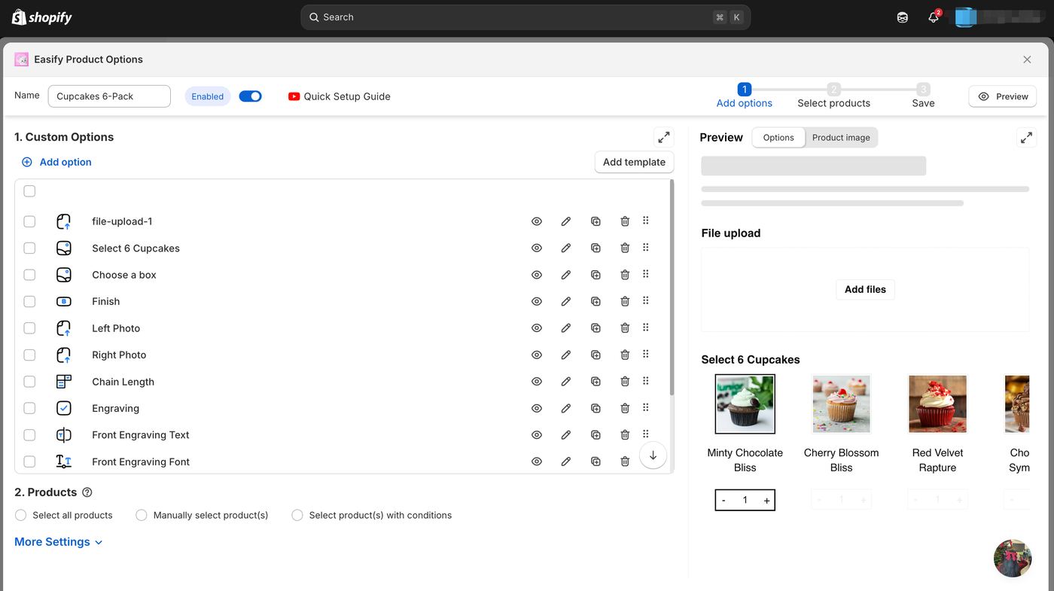1054x591 pixels.
Task: Increase Minty Chocolate Bliss quantity
Action: pyautogui.click(x=766, y=501)
